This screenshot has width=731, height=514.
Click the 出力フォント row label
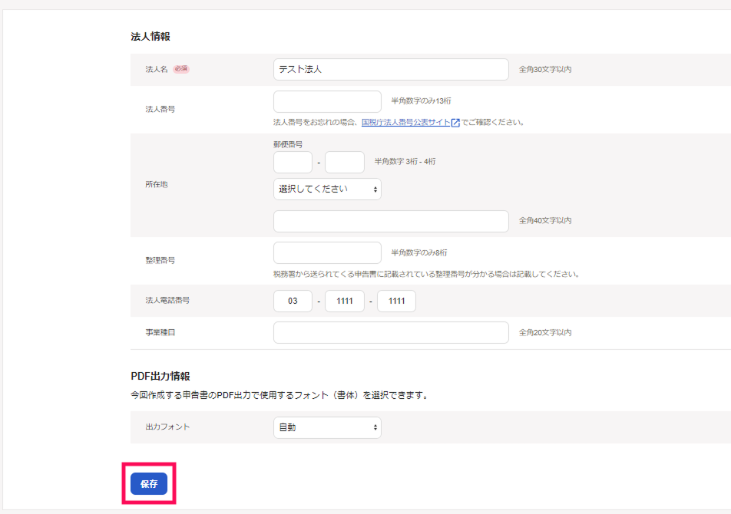167,427
